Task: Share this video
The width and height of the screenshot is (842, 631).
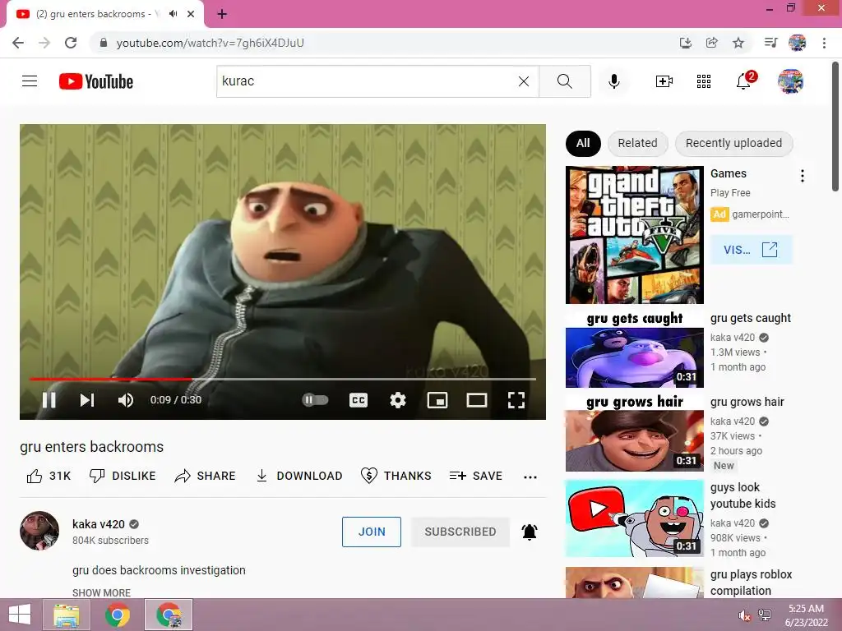Action: click(x=205, y=476)
